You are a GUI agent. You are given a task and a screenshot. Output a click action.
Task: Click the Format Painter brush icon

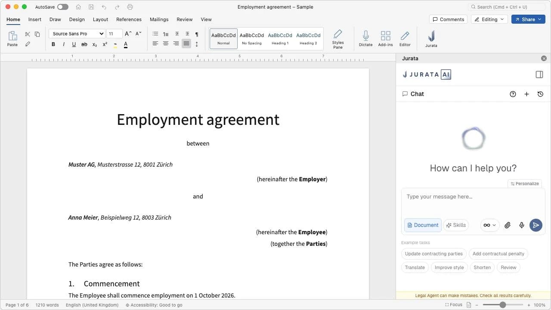click(28, 44)
